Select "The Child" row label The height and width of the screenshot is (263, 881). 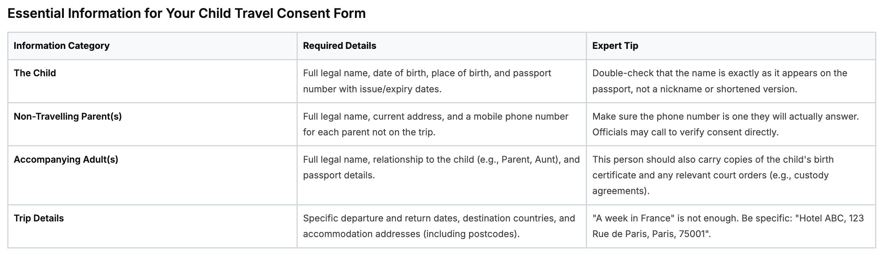pyautogui.click(x=35, y=73)
